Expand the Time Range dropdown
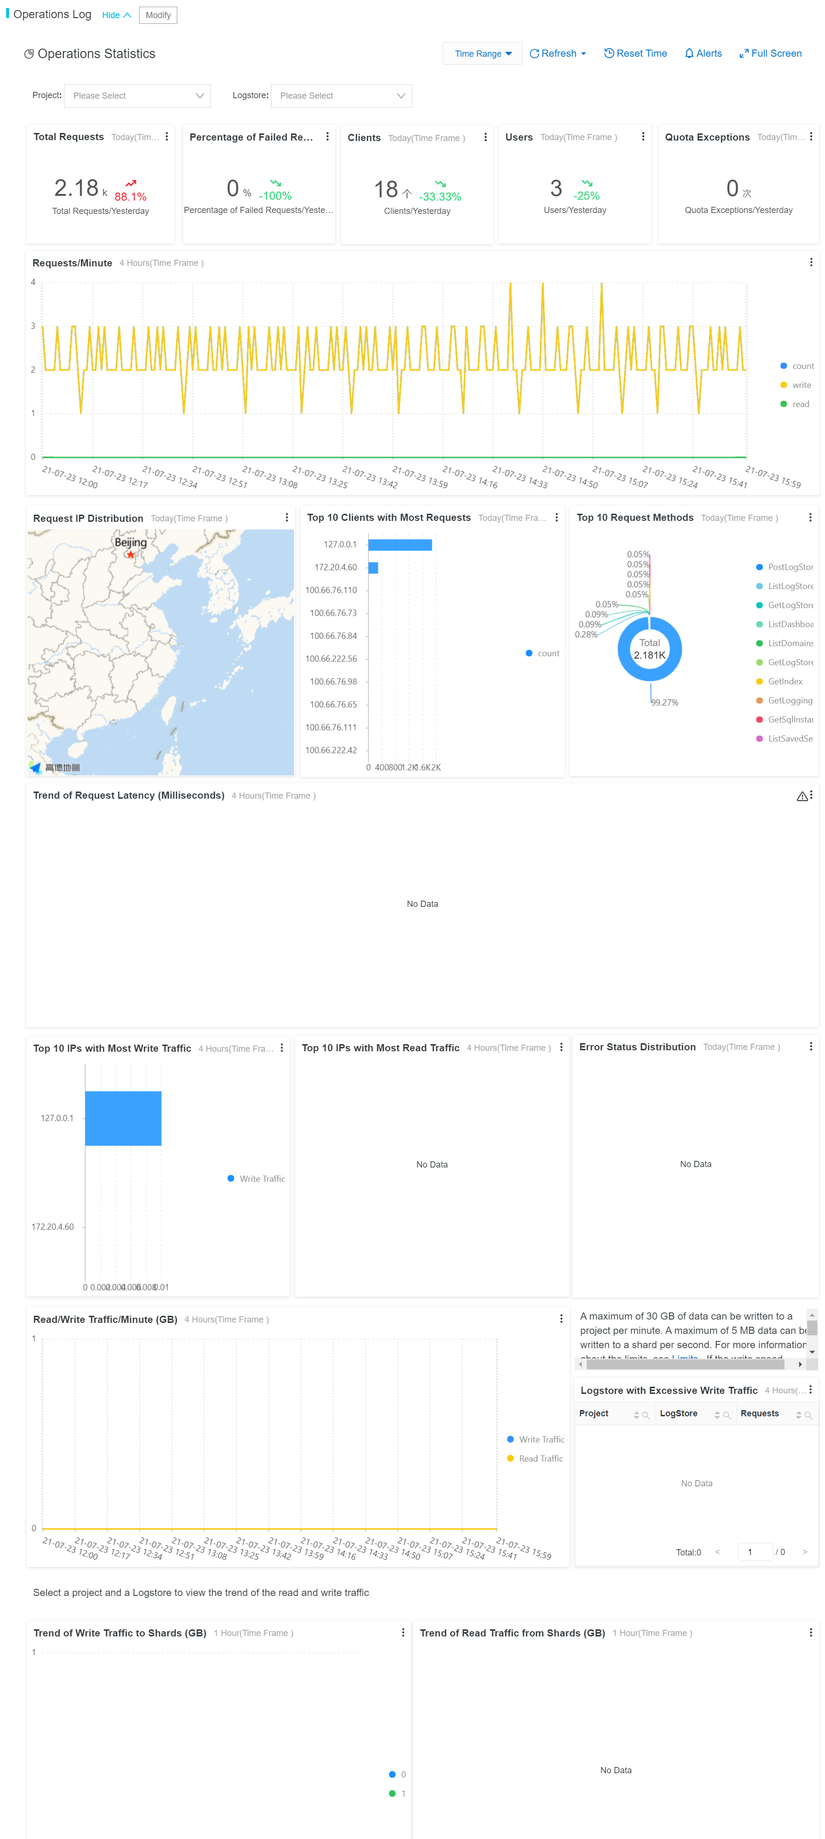825x1839 pixels. (482, 53)
